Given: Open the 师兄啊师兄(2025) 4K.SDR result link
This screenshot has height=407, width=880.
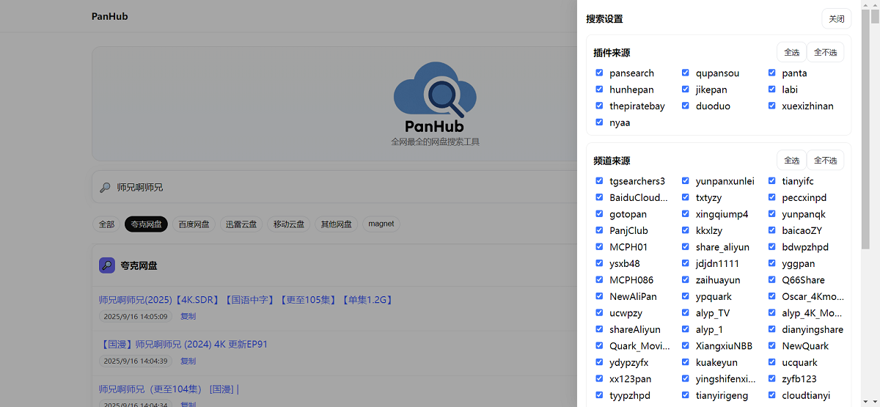Looking at the screenshot, I should 246,300.
